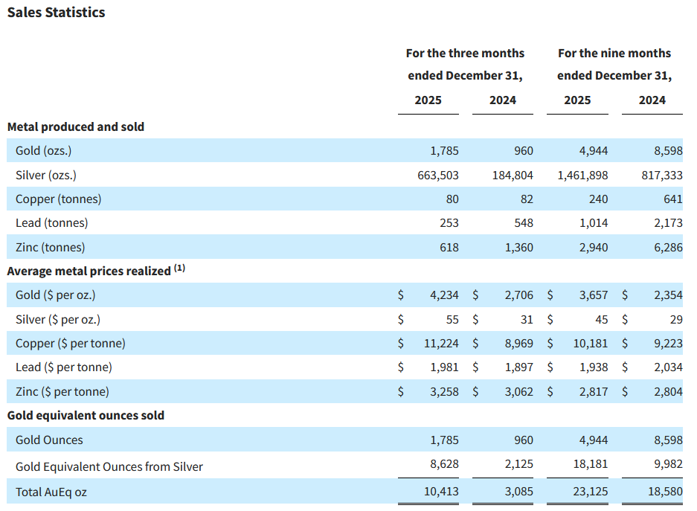Click the Sales Statistics heading
The height and width of the screenshot is (511, 697).
[56, 13]
